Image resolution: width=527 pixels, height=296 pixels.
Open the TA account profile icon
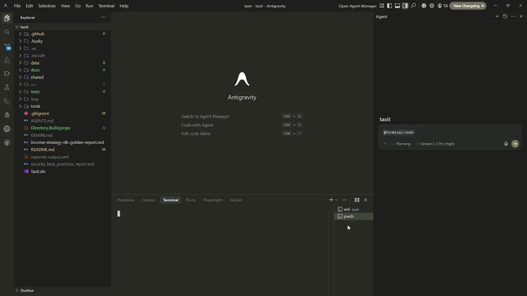coord(443,6)
